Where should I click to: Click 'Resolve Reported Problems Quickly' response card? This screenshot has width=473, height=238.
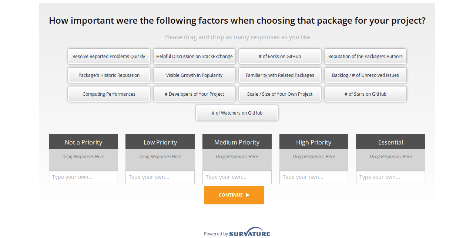click(109, 57)
